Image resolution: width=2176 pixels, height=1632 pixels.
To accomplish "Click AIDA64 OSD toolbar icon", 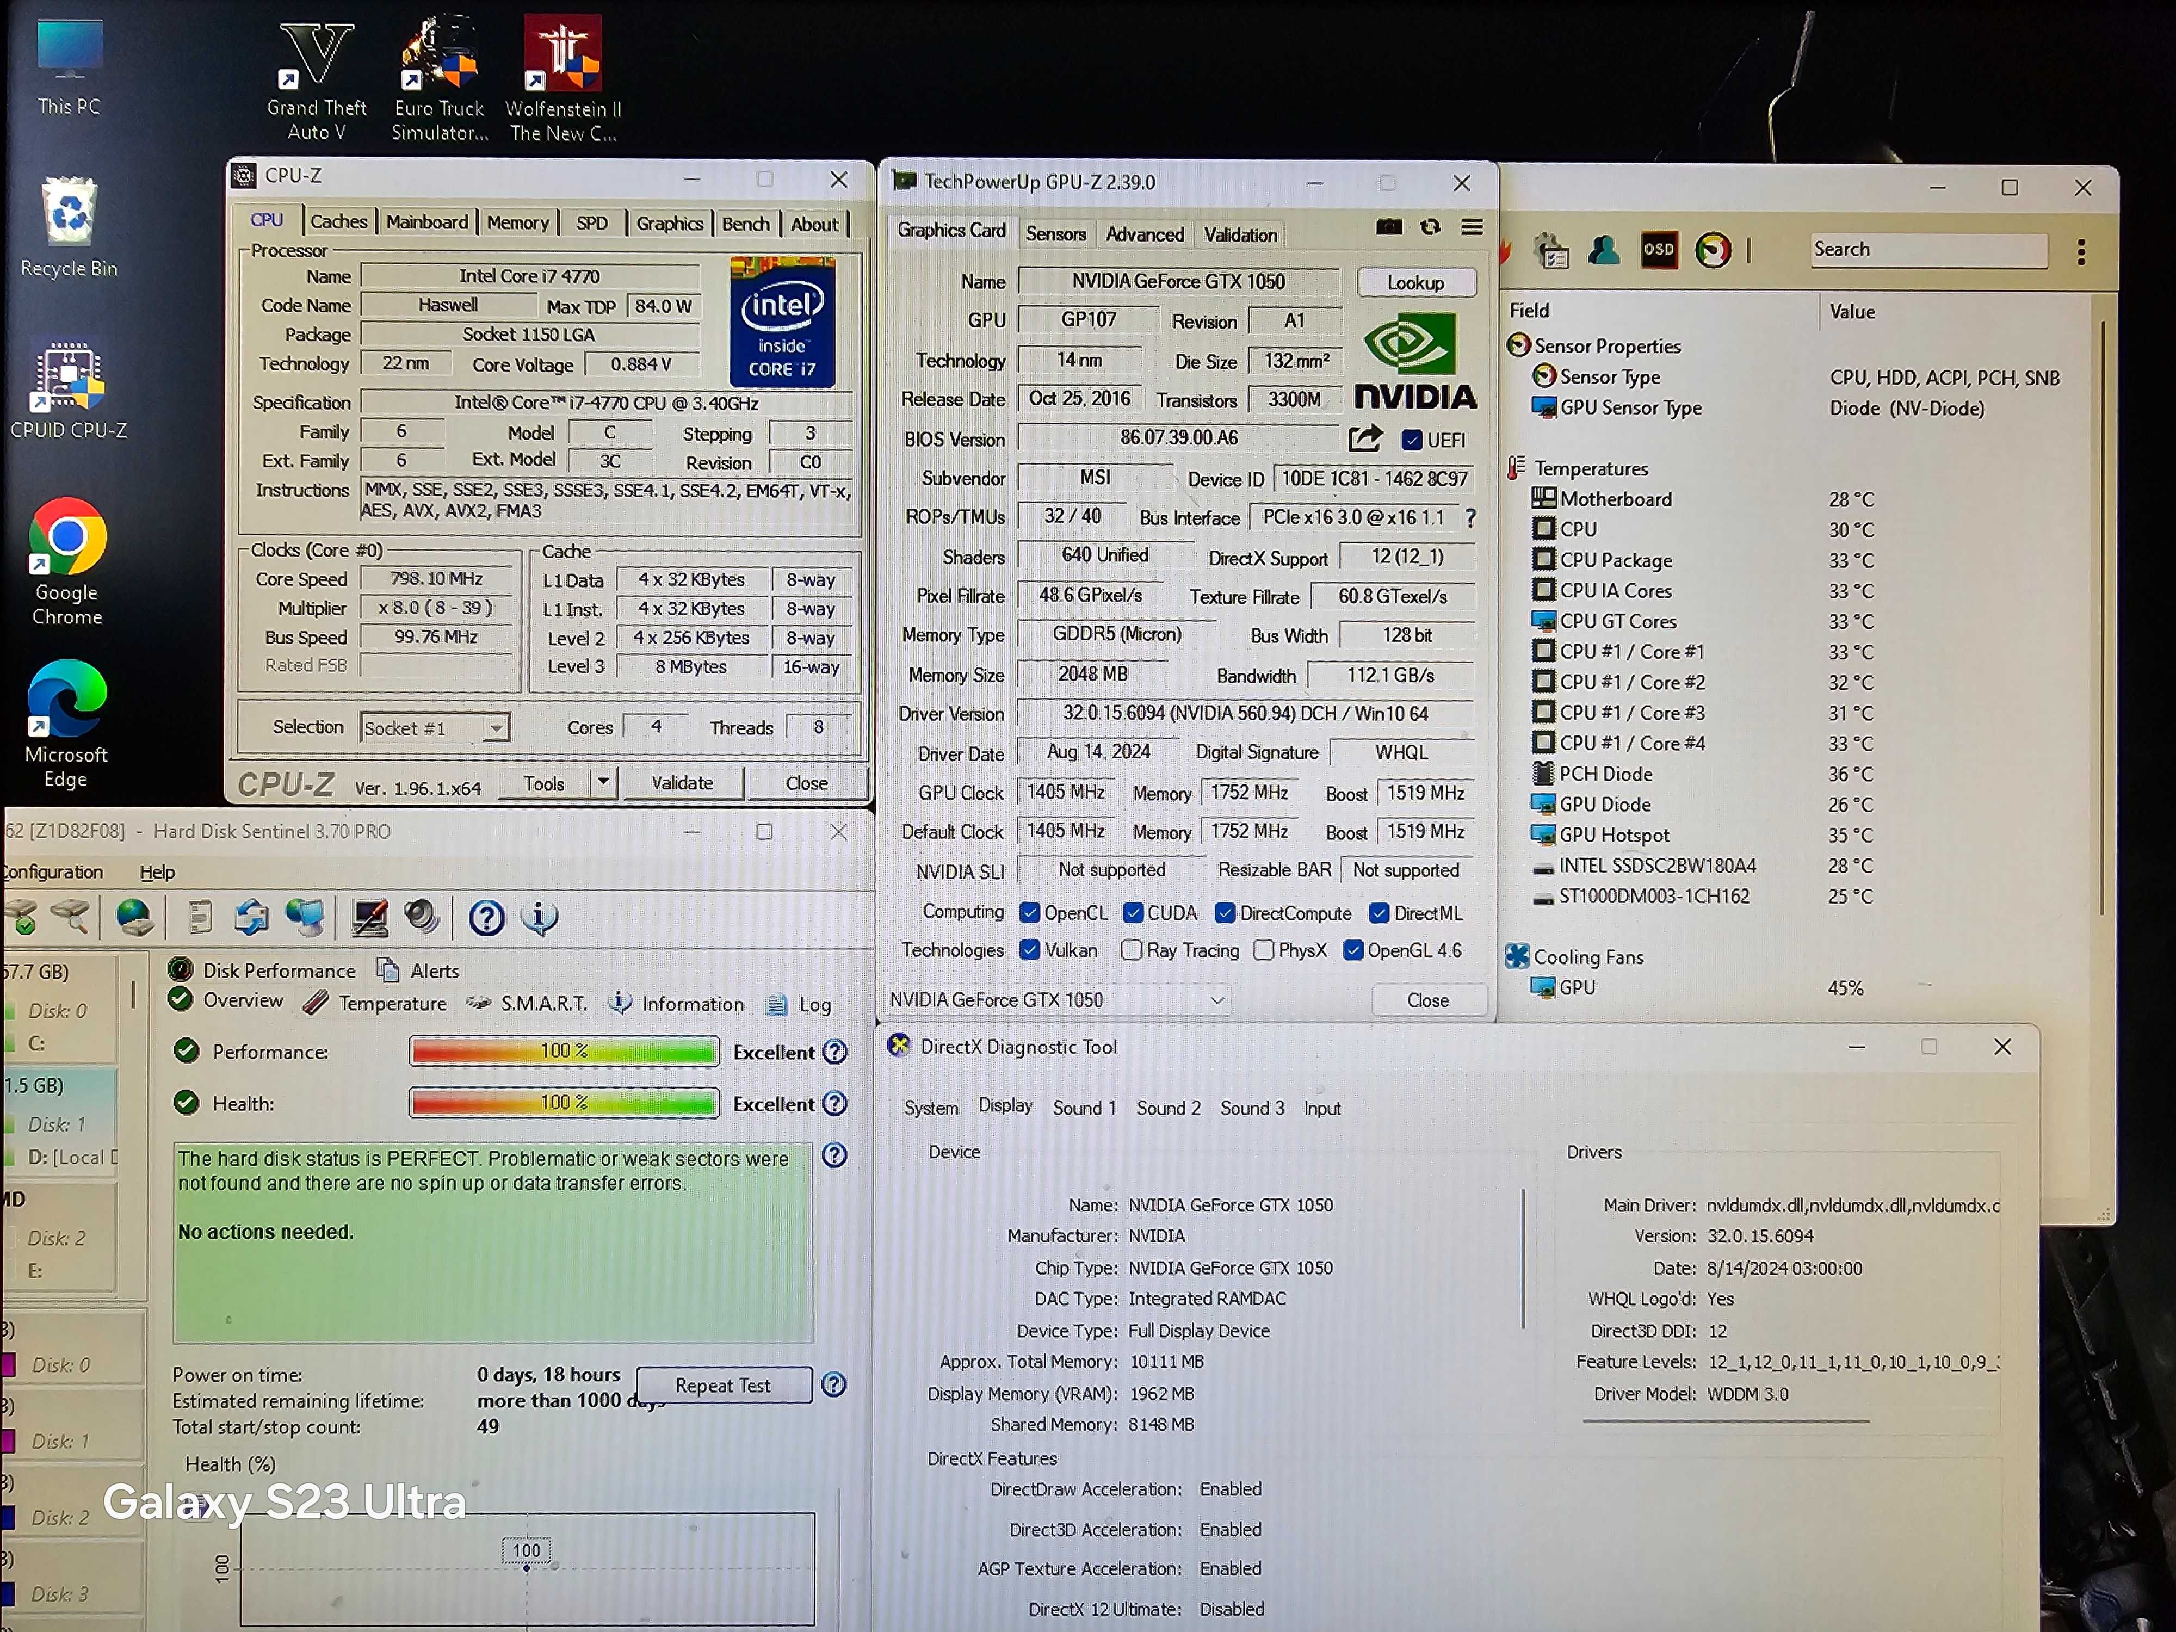I will click(x=1659, y=250).
